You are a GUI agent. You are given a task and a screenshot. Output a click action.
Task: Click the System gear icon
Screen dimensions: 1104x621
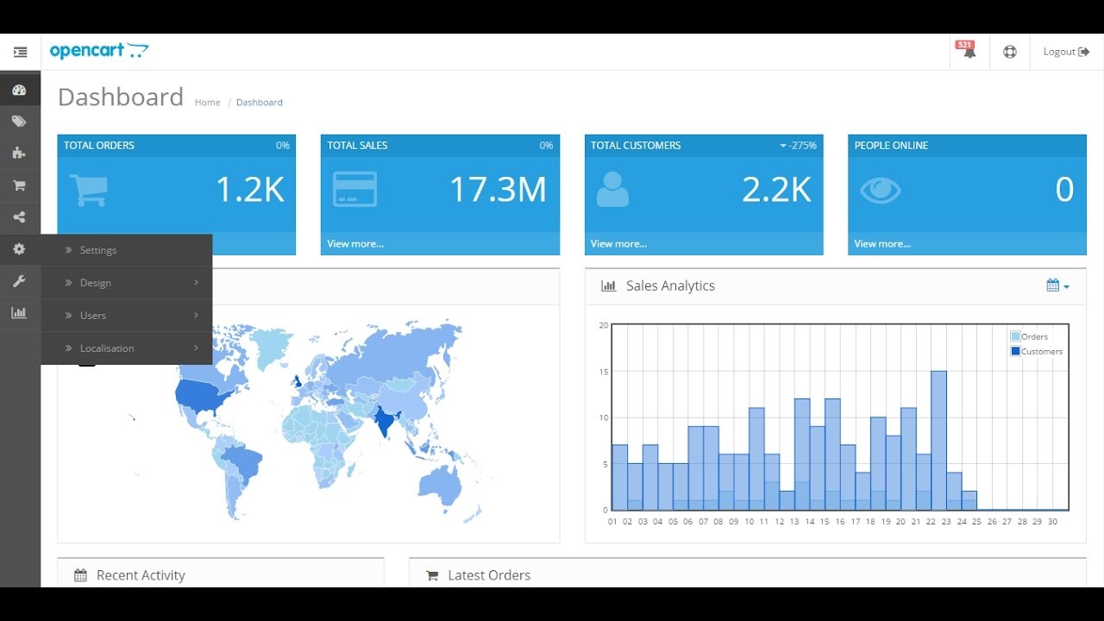click(x=19, y=249)
